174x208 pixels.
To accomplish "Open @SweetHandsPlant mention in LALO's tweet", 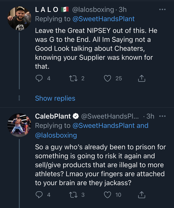I will [x=103, y=19].
